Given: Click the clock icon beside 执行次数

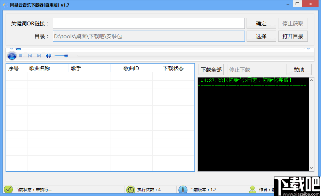Looking at the screenshot, I should coord(131,190).
